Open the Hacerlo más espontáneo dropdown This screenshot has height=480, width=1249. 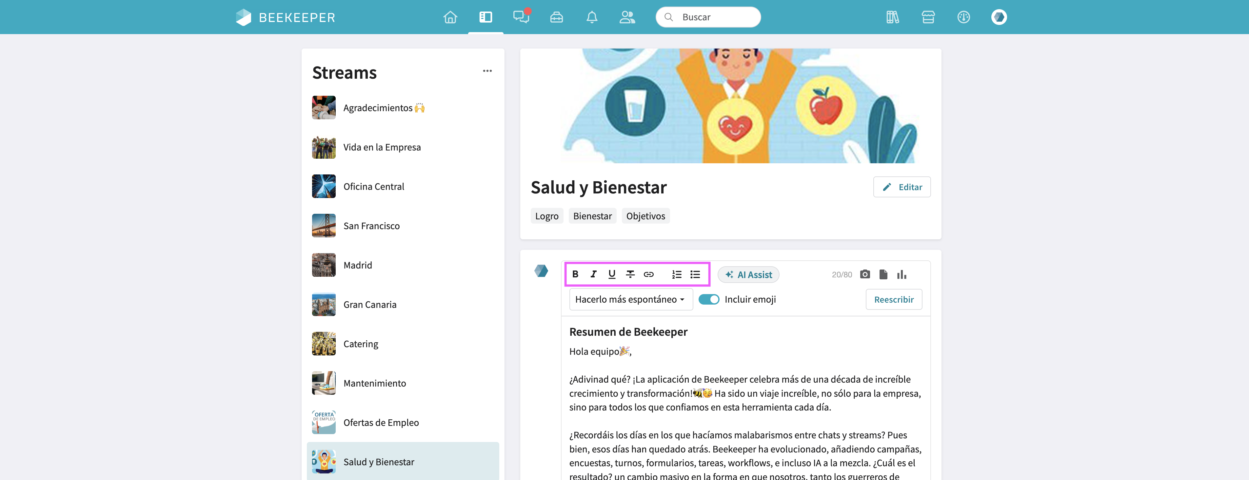point(631,299)
